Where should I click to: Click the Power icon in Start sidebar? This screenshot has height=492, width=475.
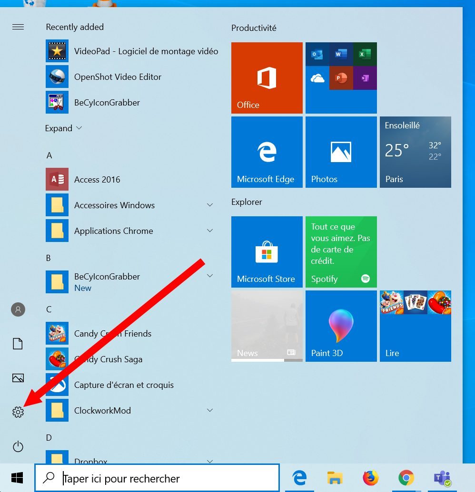[x=18, y=446]
